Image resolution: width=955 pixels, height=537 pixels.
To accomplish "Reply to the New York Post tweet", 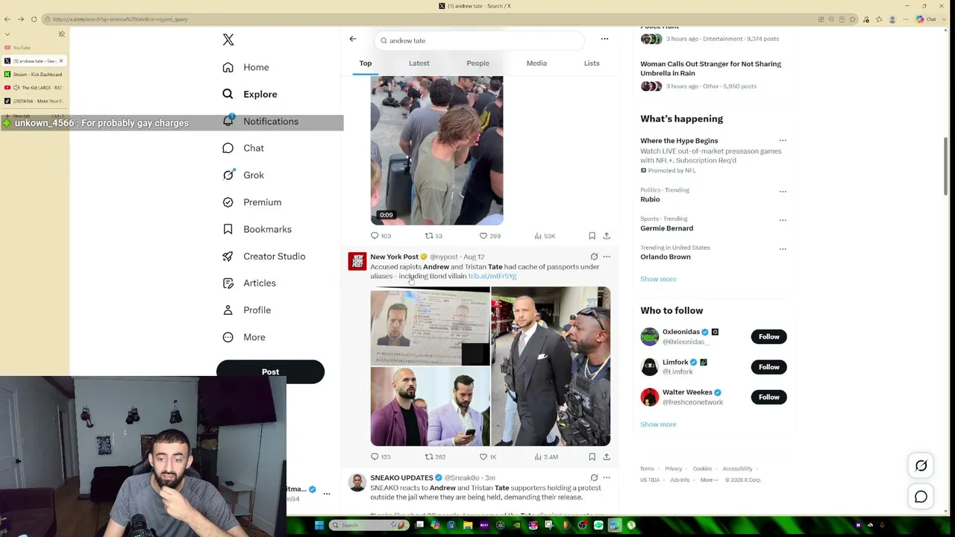I will (x=381, y=456).
